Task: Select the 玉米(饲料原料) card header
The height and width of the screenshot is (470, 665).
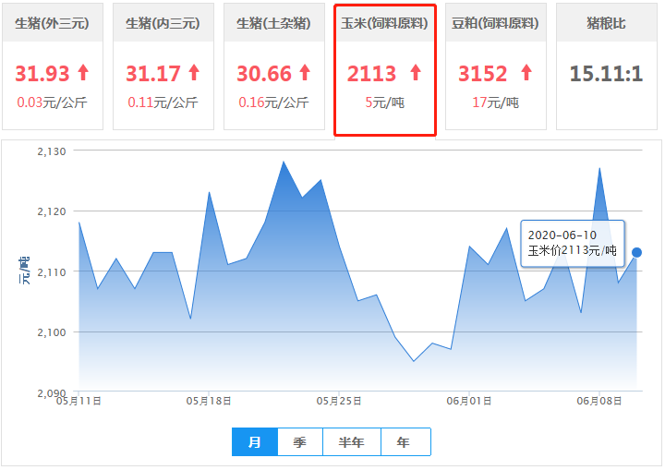Action: pos(385,23)
